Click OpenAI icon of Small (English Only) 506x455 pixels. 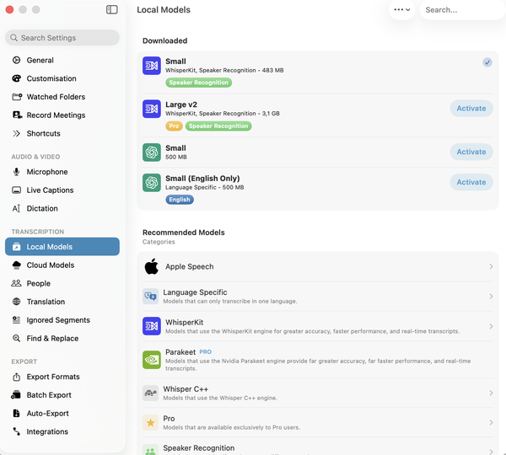coord(152,183)
